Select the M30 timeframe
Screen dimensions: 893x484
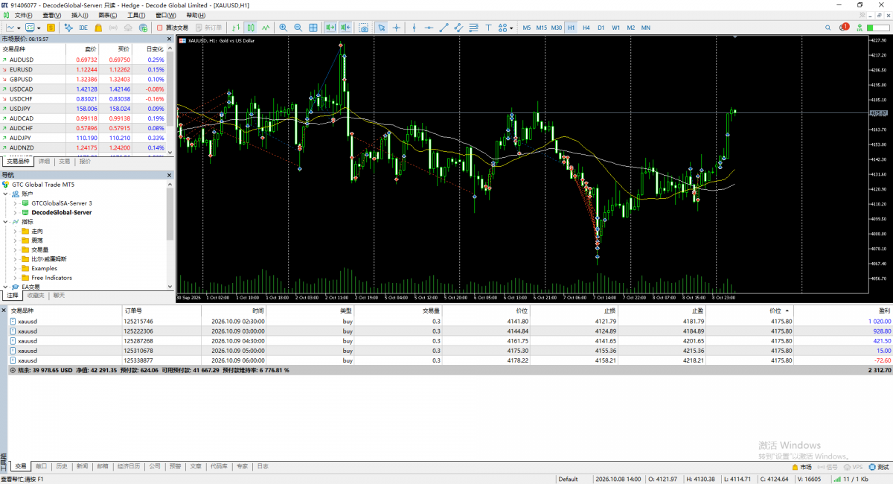[557, 28]
